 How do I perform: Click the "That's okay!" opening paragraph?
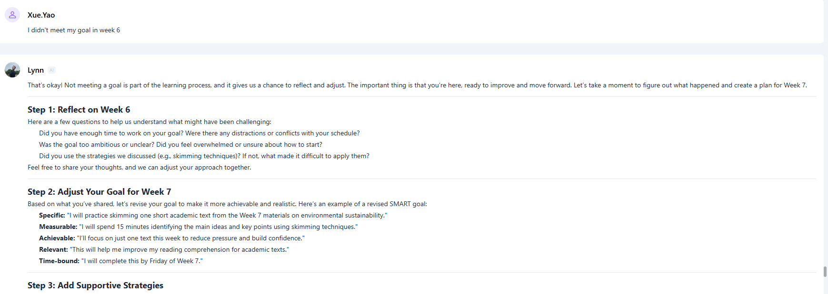(417, 85)
